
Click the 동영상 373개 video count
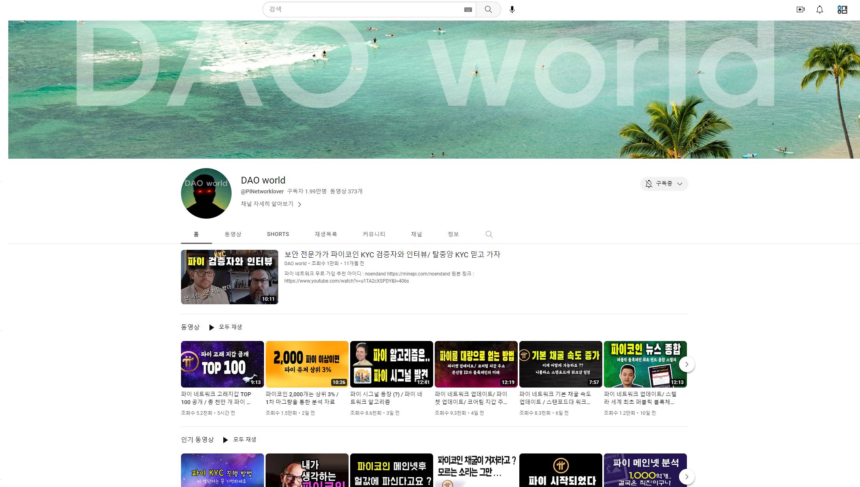(346, 191)
